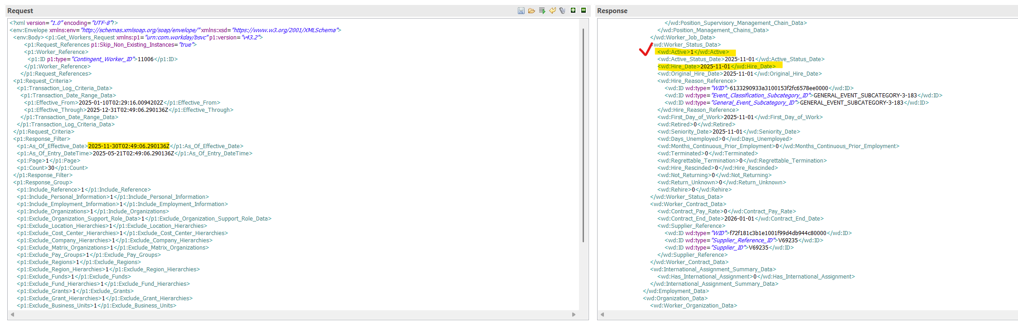Click the Exclude_Grants line
The image size is (1018, 327).
tap(75, 291)
